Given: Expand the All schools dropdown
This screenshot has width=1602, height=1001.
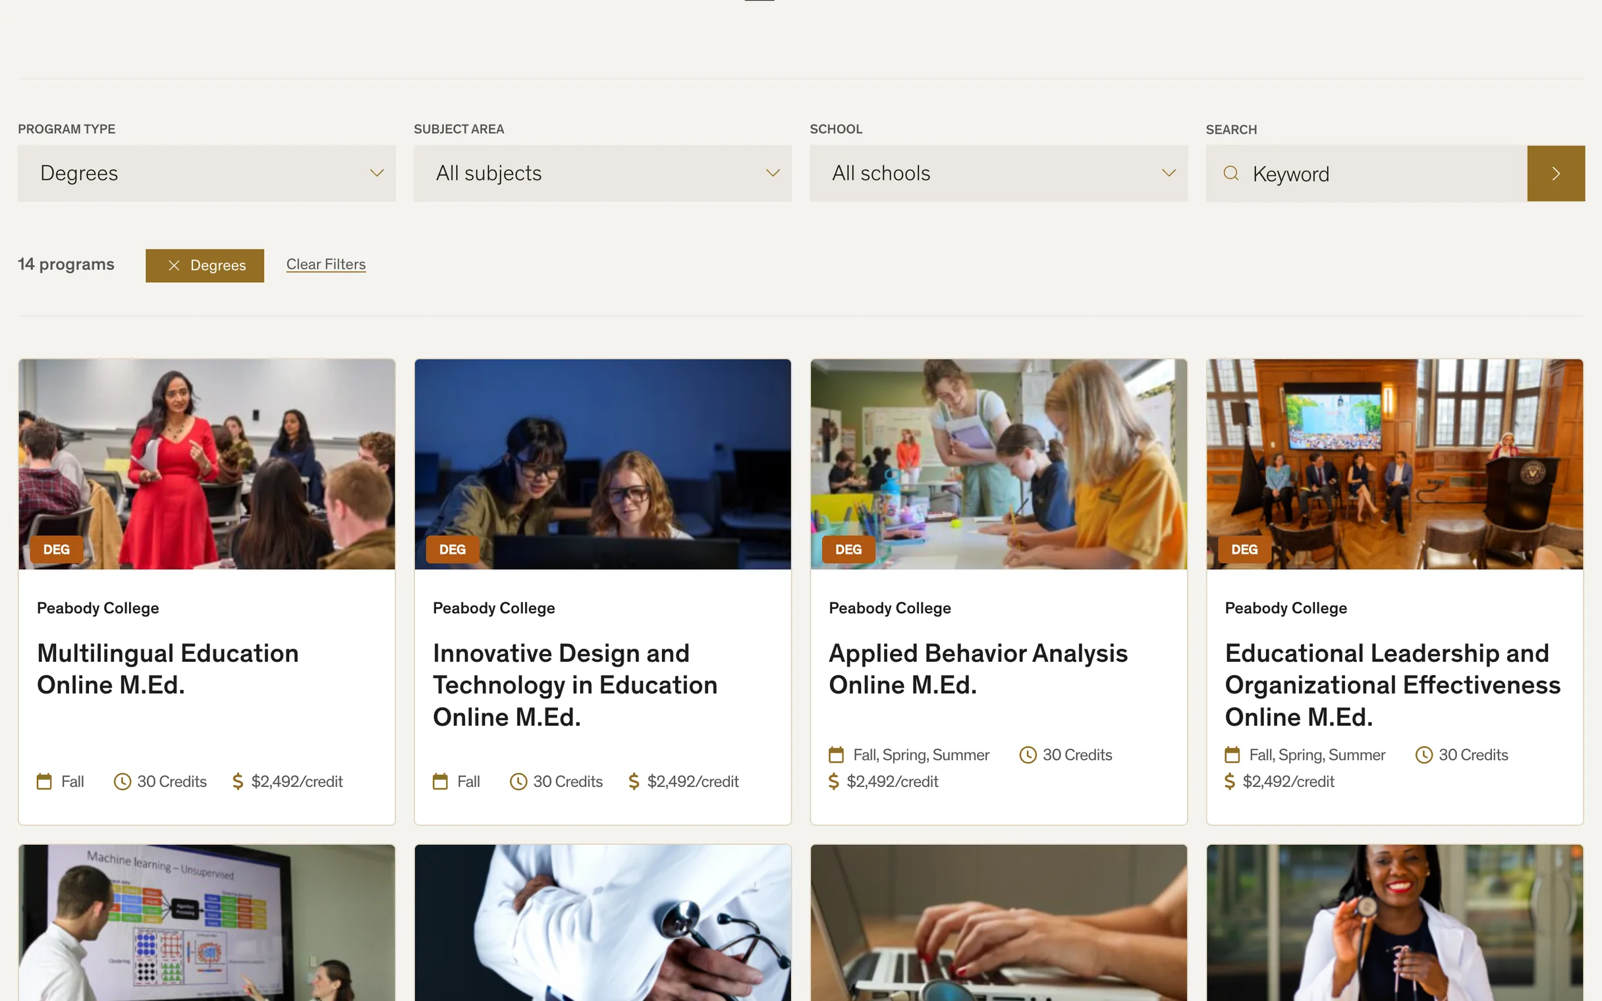Looking at the screenshot, I should [x=998, y=173].
